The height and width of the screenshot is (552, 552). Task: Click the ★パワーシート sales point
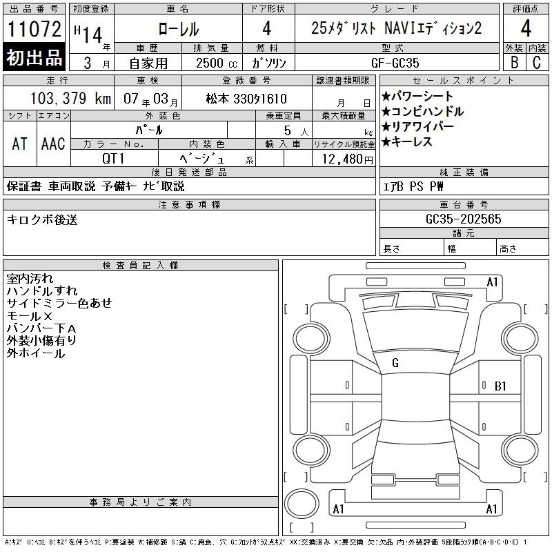coord(417,96)
